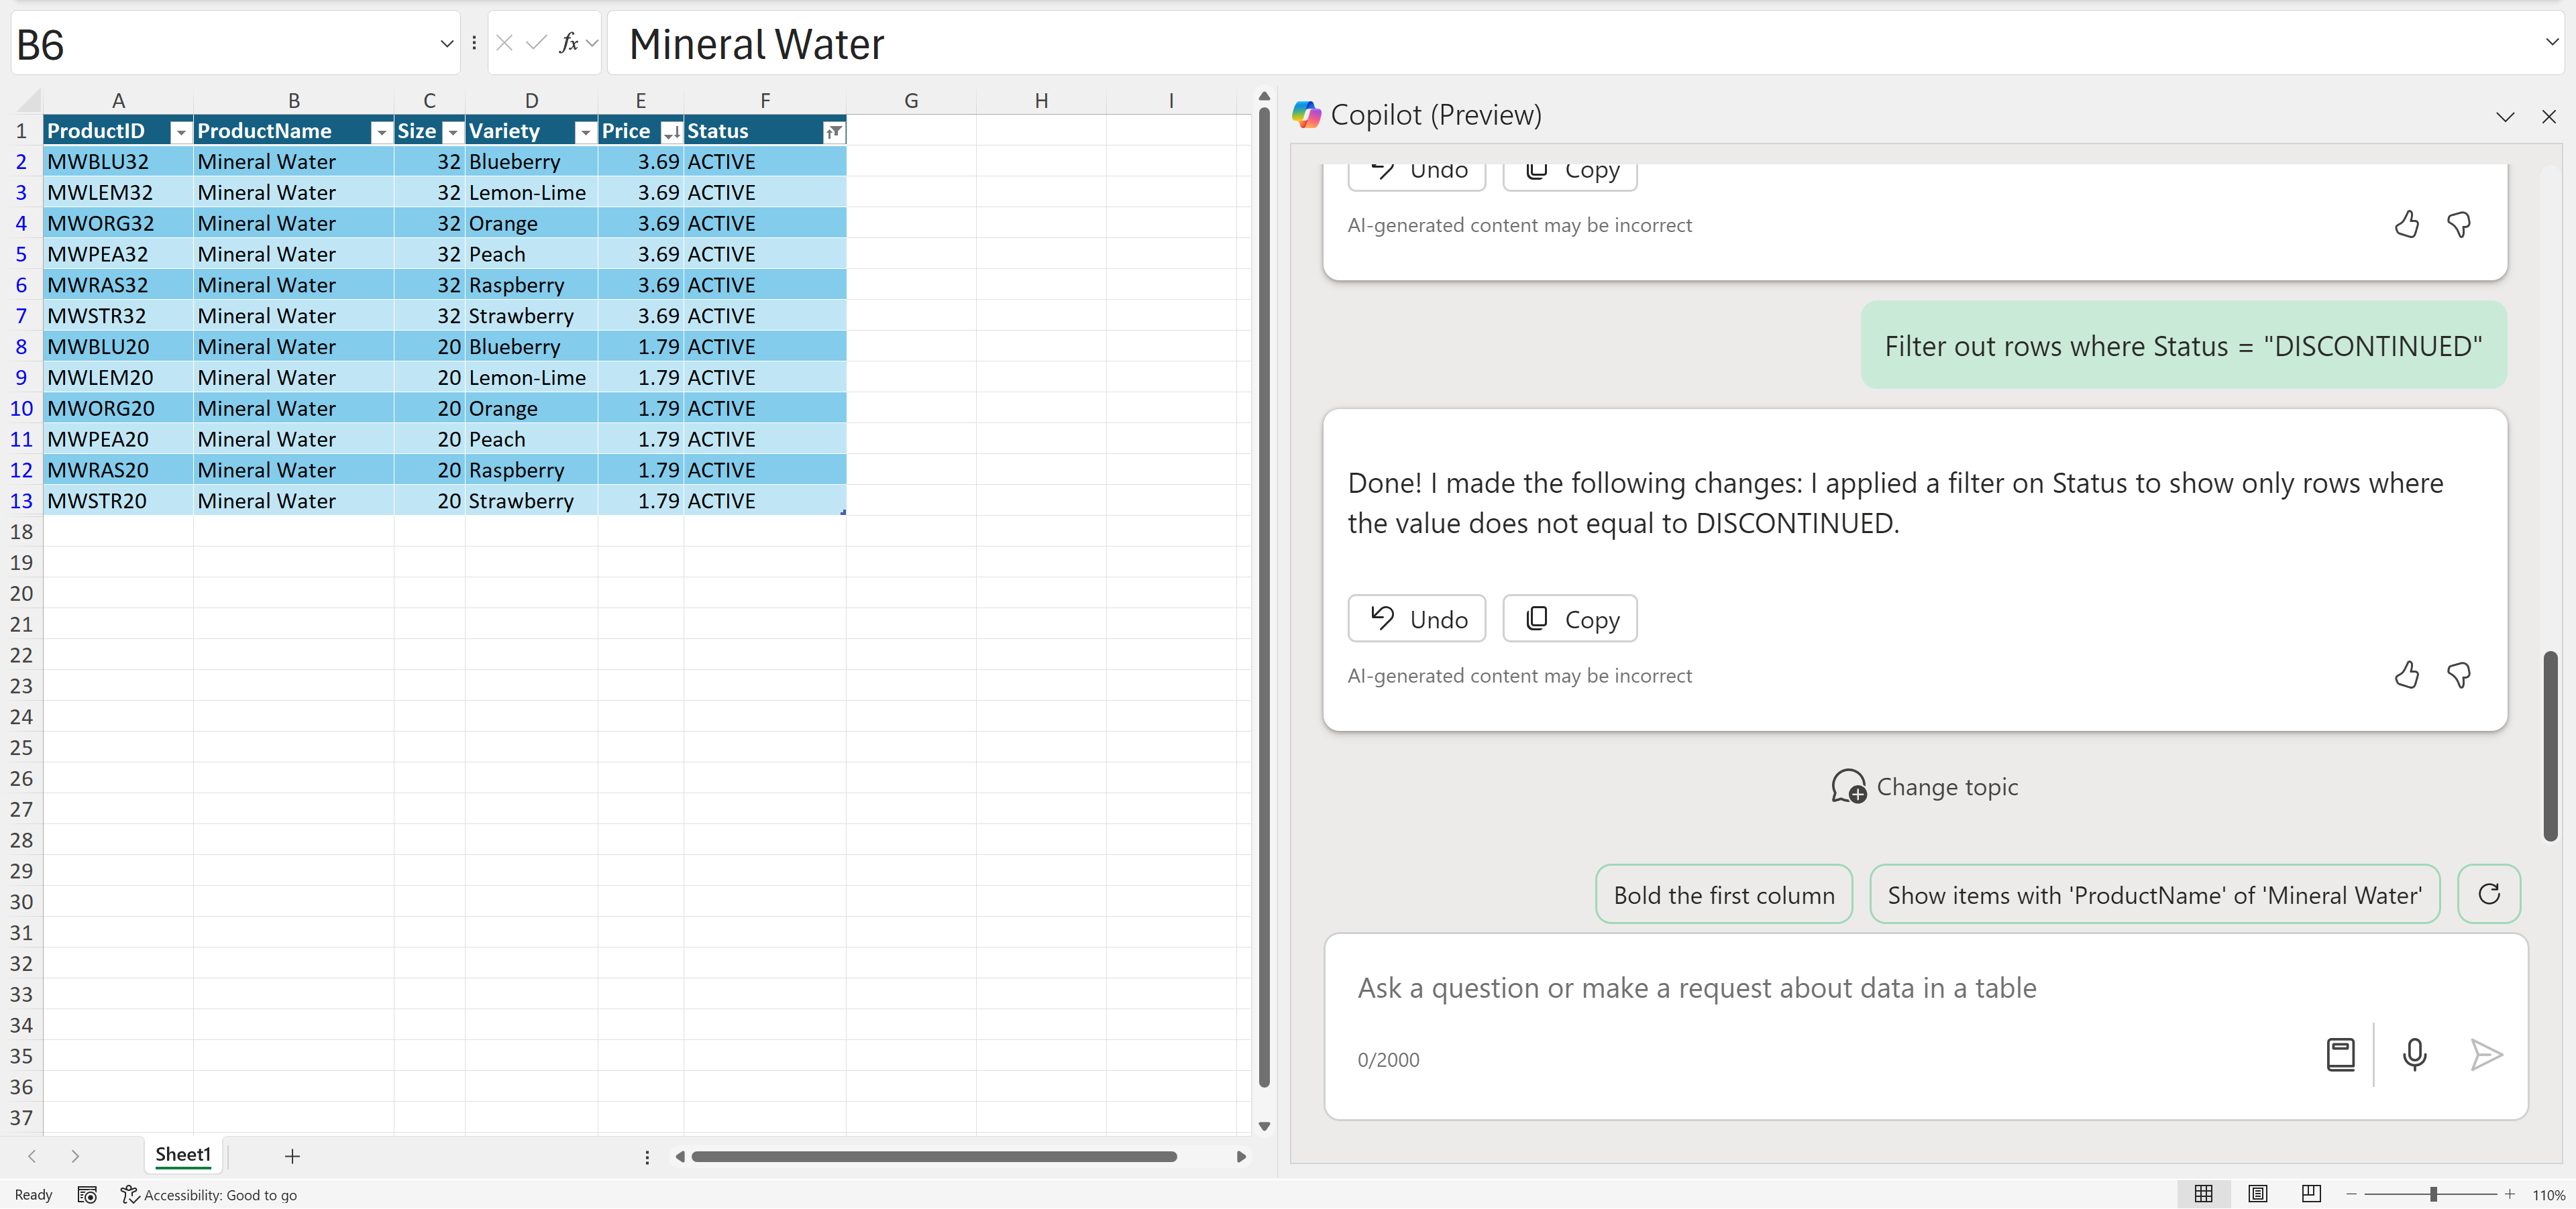Image resolution: width=2576 pixels, height=1209 pixels.
Task: Open the Status column filter dropdown
Action: pos(833,132)
